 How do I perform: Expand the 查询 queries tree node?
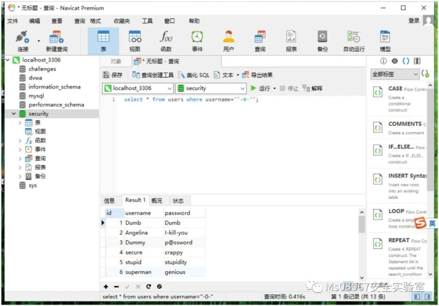coord(20,158)
